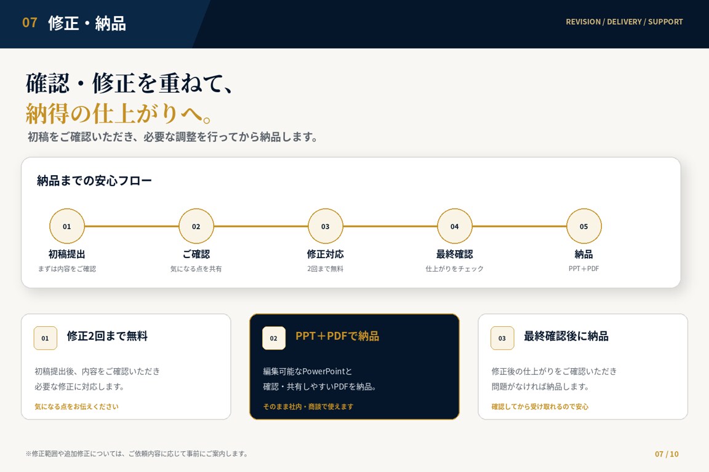Click the card title PPT＋PDFで納品

click(x=337, y=336)
